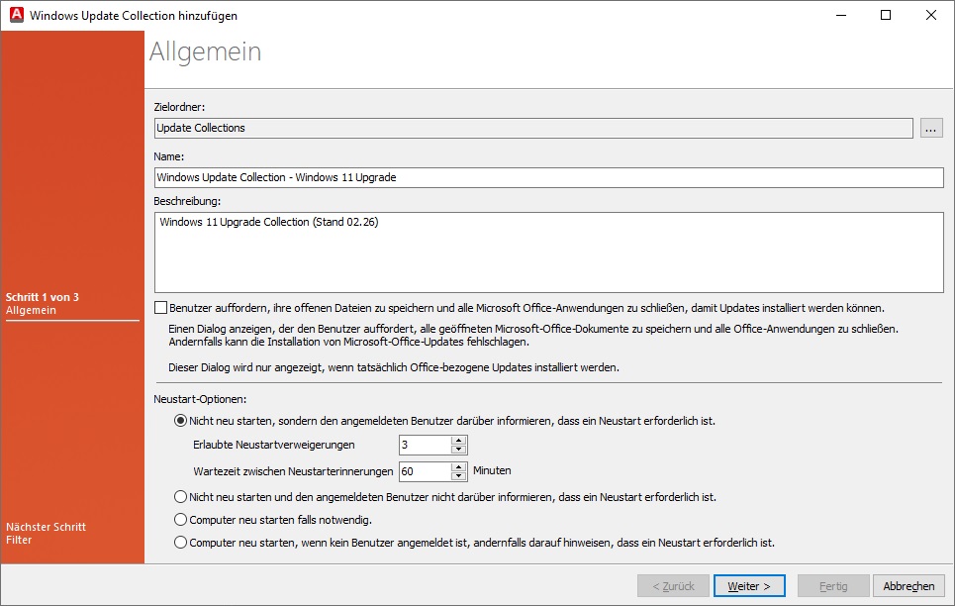The width and height of the screenshot is (955, 606).
Task: Select 'Schritt 1 von 3 Allgemein' in sidebar
Action: [42, 304]
